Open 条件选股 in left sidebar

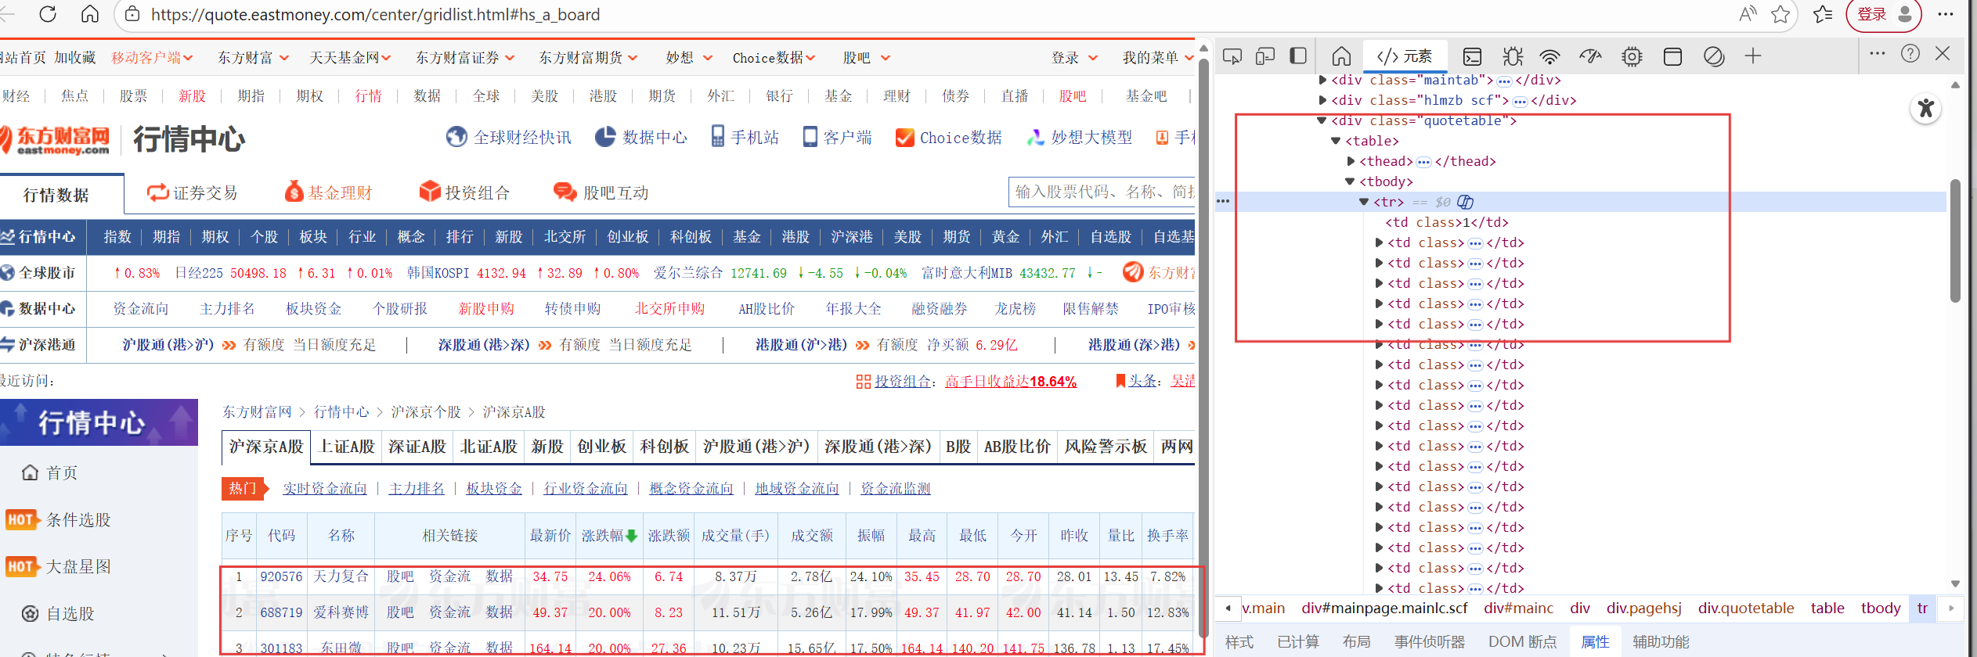point(78,520)
